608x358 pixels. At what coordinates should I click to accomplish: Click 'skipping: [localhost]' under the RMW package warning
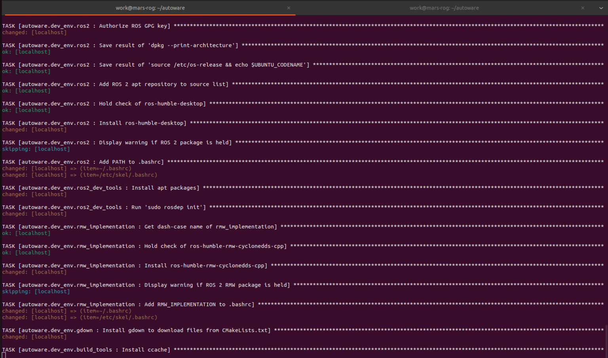36,292
